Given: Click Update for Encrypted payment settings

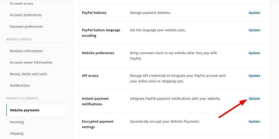Looking at the screenshot, I should coord(254,121).
